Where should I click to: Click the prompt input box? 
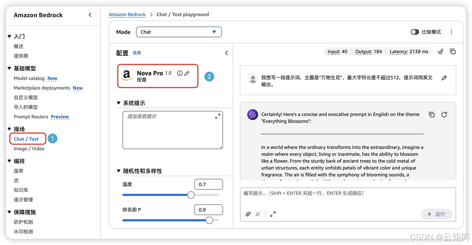[348, 204]
